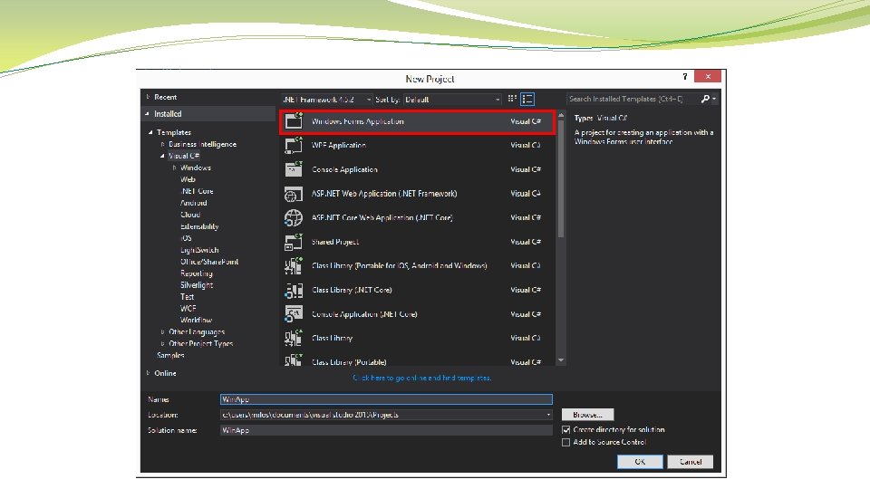Toggle Create directory for solution checkbox
This screenshot has width=870, height=489.
pyautogui.click(x=565, y=429)
